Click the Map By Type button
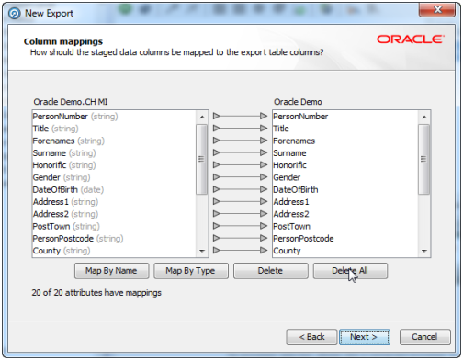Viewport: 463px width, 360px height. pyautogui.click(x=191, y=271)
